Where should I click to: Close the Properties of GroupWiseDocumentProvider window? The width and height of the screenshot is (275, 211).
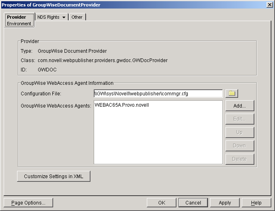coord(269,5)
